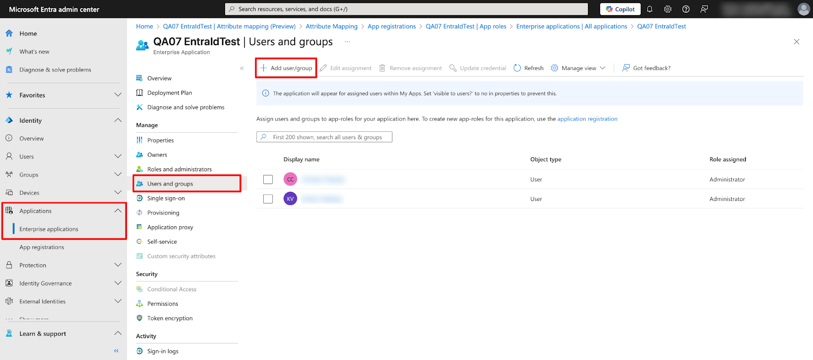Click the help question mark icon
The width and height of the screenshot is (813, 360).
(x=686, y=9)
